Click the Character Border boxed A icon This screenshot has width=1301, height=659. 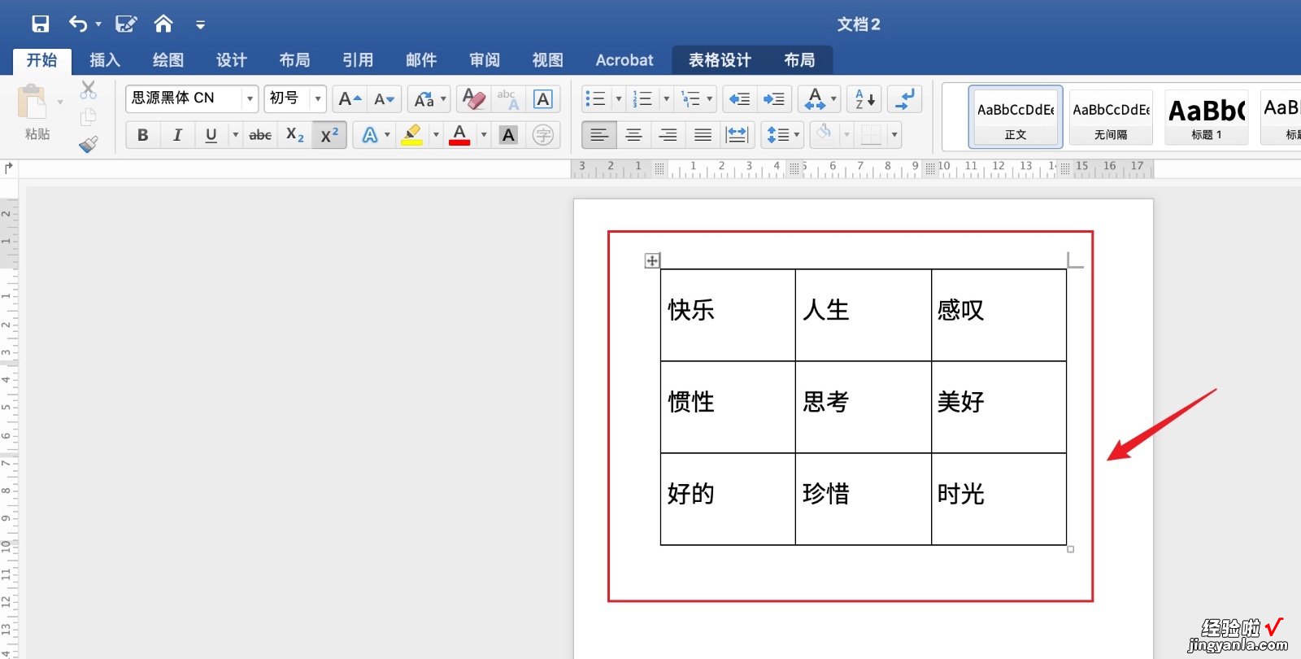click(543, 99)
